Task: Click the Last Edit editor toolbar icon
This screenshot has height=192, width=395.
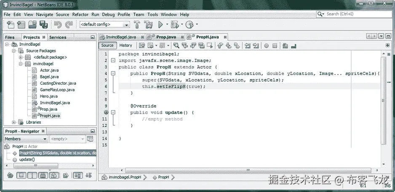Action: coord(142,45)
